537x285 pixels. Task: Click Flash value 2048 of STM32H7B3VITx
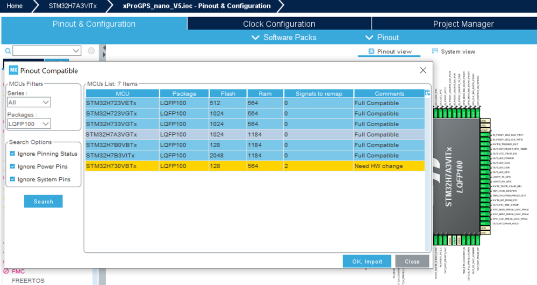(x=228, y=155)
